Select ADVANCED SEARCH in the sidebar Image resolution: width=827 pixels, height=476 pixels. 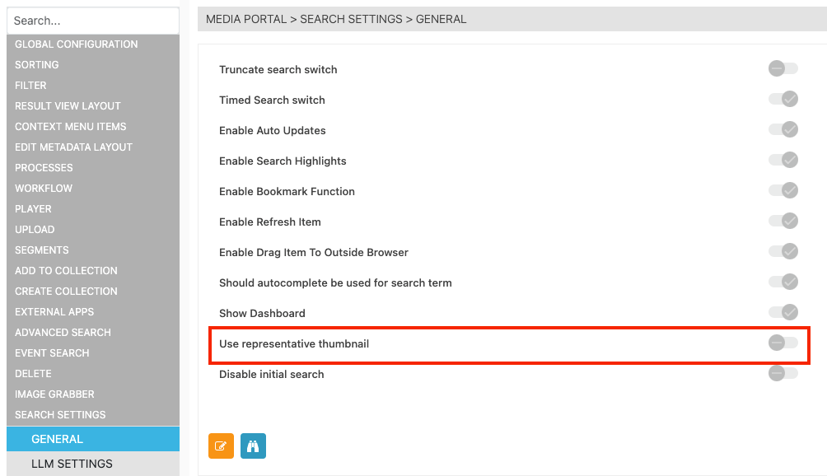coord(62,332)
